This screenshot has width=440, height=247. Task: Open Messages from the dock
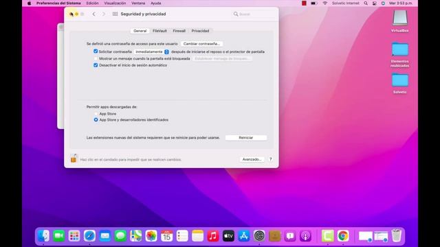[x=120, y=236]
